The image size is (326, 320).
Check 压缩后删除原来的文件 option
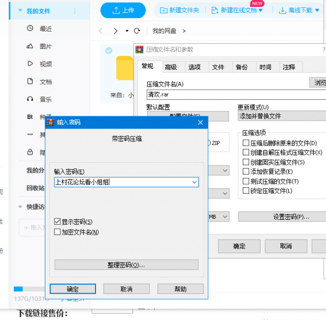246,143
